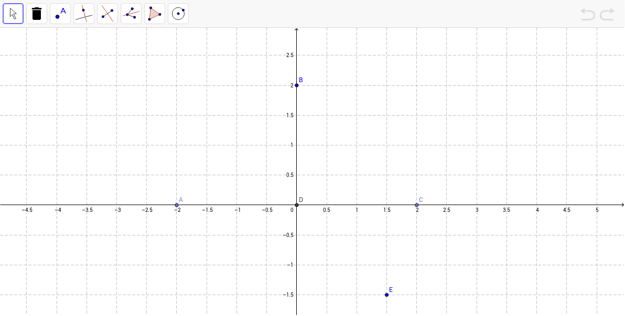Select point E below the x-axis
The height and width of the screenshot is (316, 625).
click(386, 295)
